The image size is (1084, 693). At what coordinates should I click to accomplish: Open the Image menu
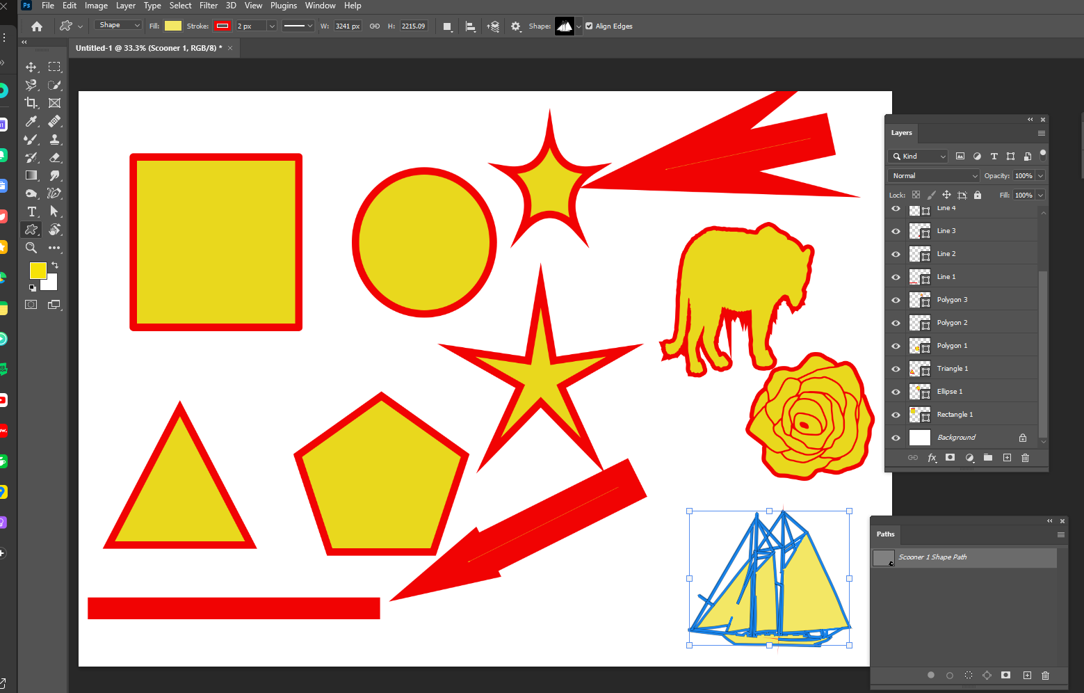tap(96, 6)
